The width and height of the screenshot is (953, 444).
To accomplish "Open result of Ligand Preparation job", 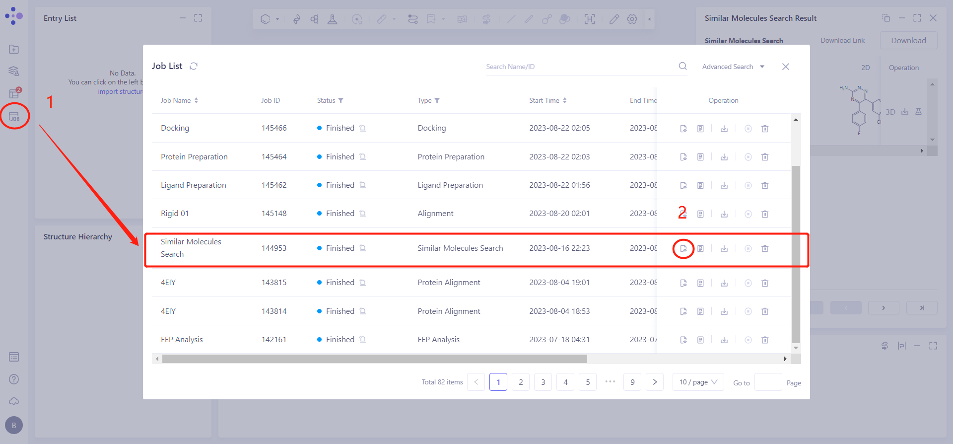I will (x=683, y=185).
